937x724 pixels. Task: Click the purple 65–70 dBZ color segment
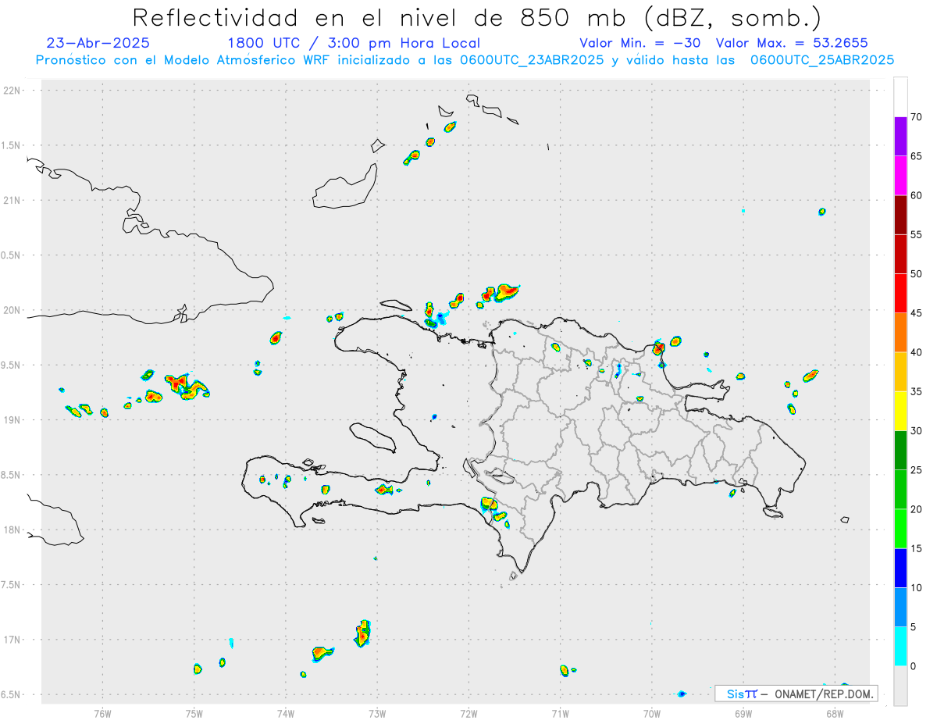(900, 137)
